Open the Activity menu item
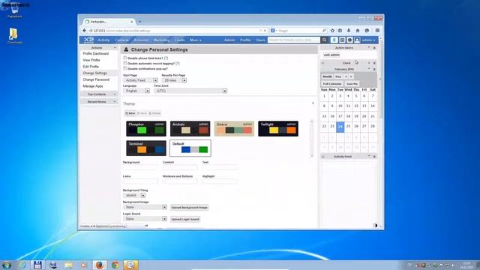The image size is (480, 270). tap(103, 40)
